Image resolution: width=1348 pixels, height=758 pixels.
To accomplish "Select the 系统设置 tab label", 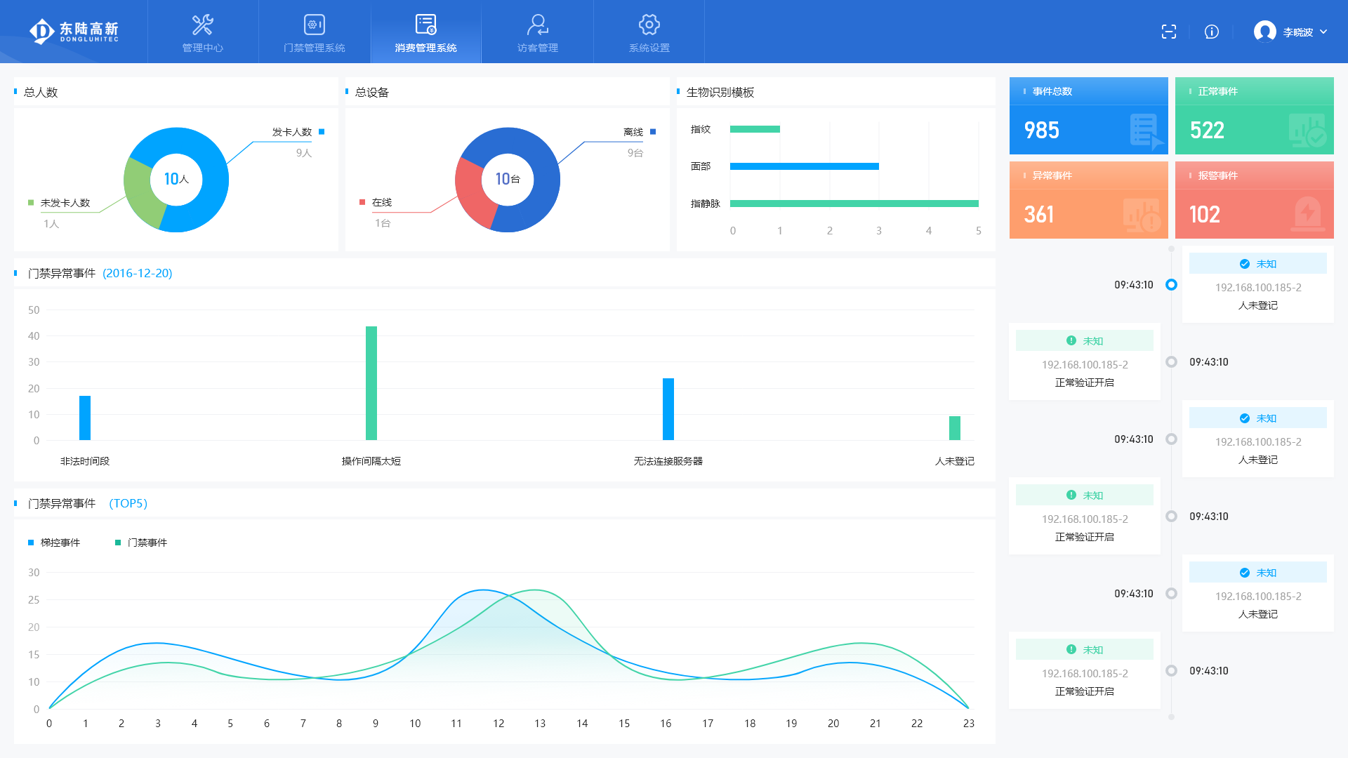I will coord(649,48).
